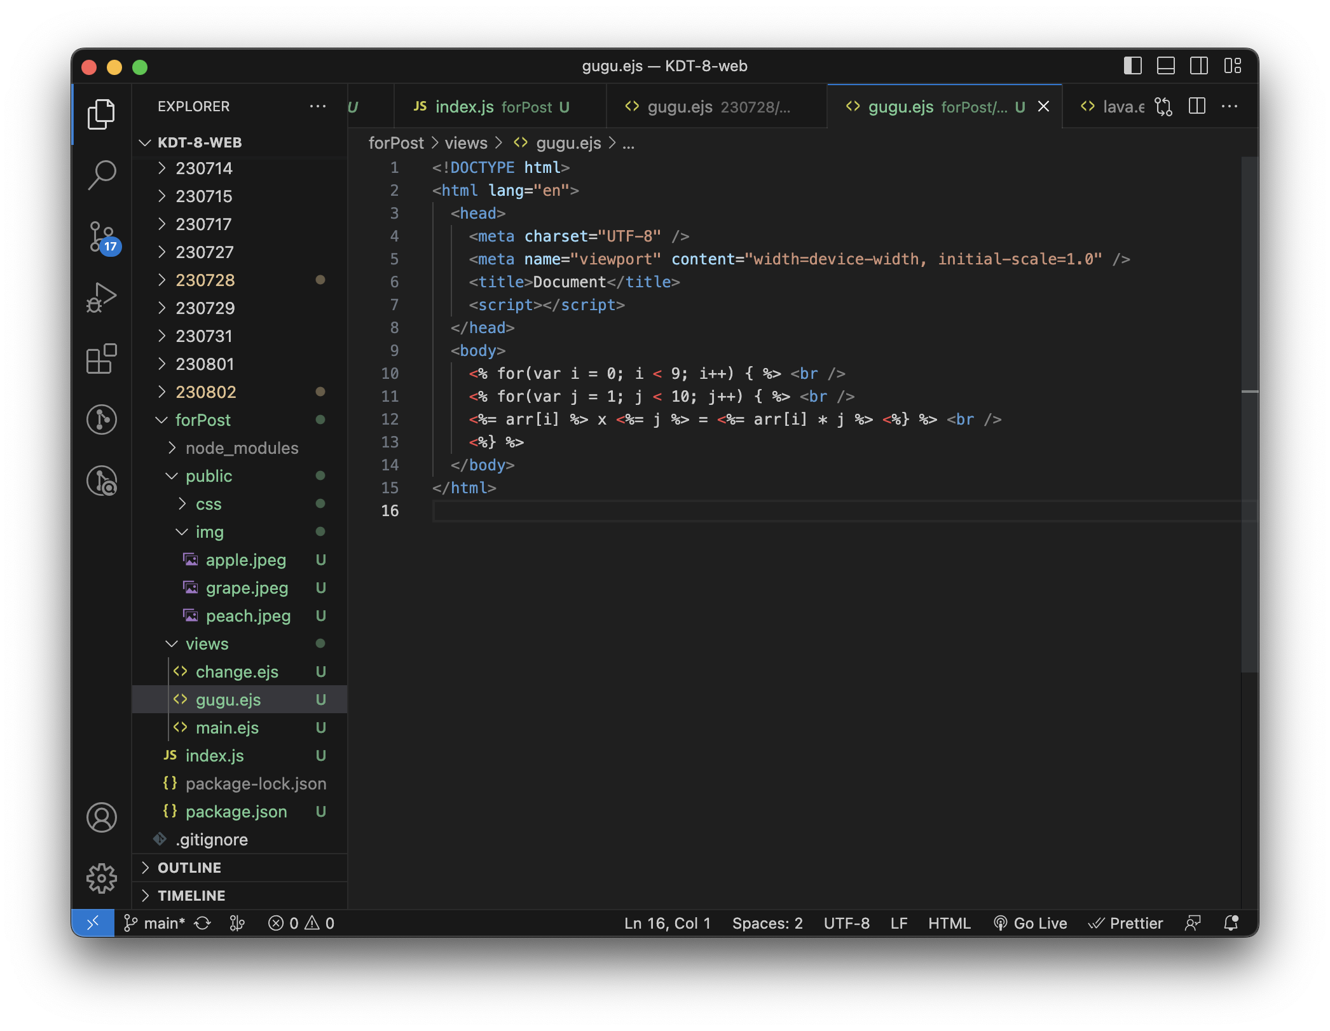Change the UTF-8 file encoding
Image resolution: width=1330 pixels, height=1031 pixels.
(847, 923)
